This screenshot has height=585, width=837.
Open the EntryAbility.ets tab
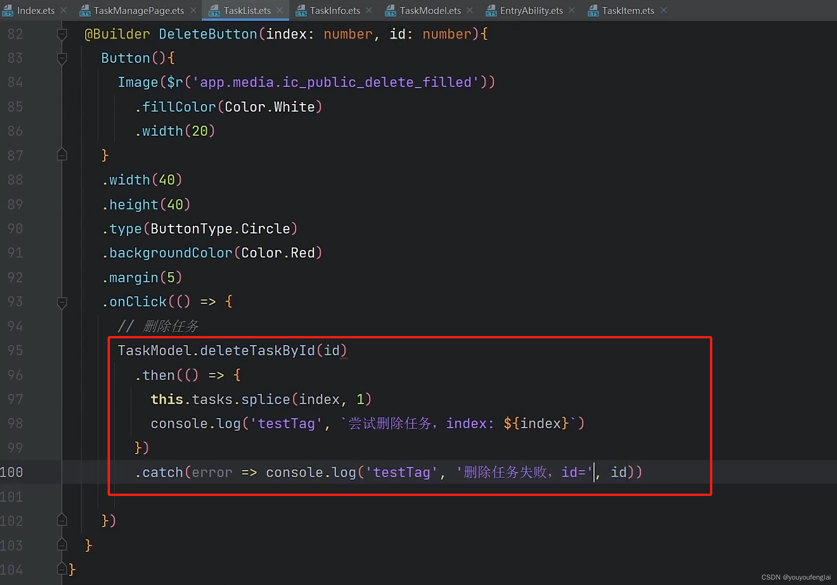point(531,11)
